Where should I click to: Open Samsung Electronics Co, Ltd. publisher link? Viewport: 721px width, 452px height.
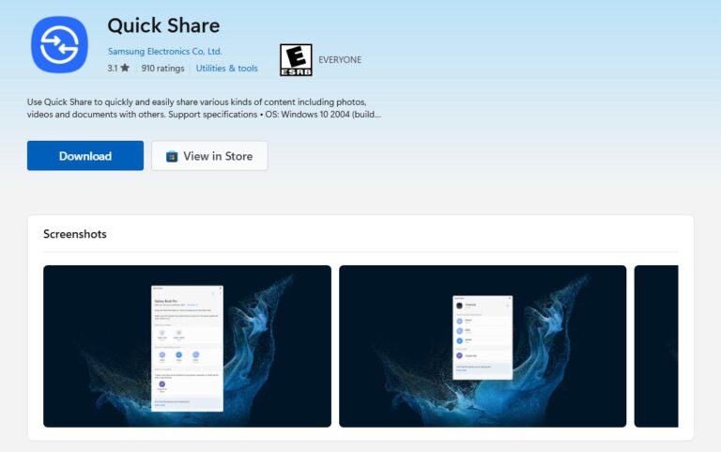tap(164, 52)
